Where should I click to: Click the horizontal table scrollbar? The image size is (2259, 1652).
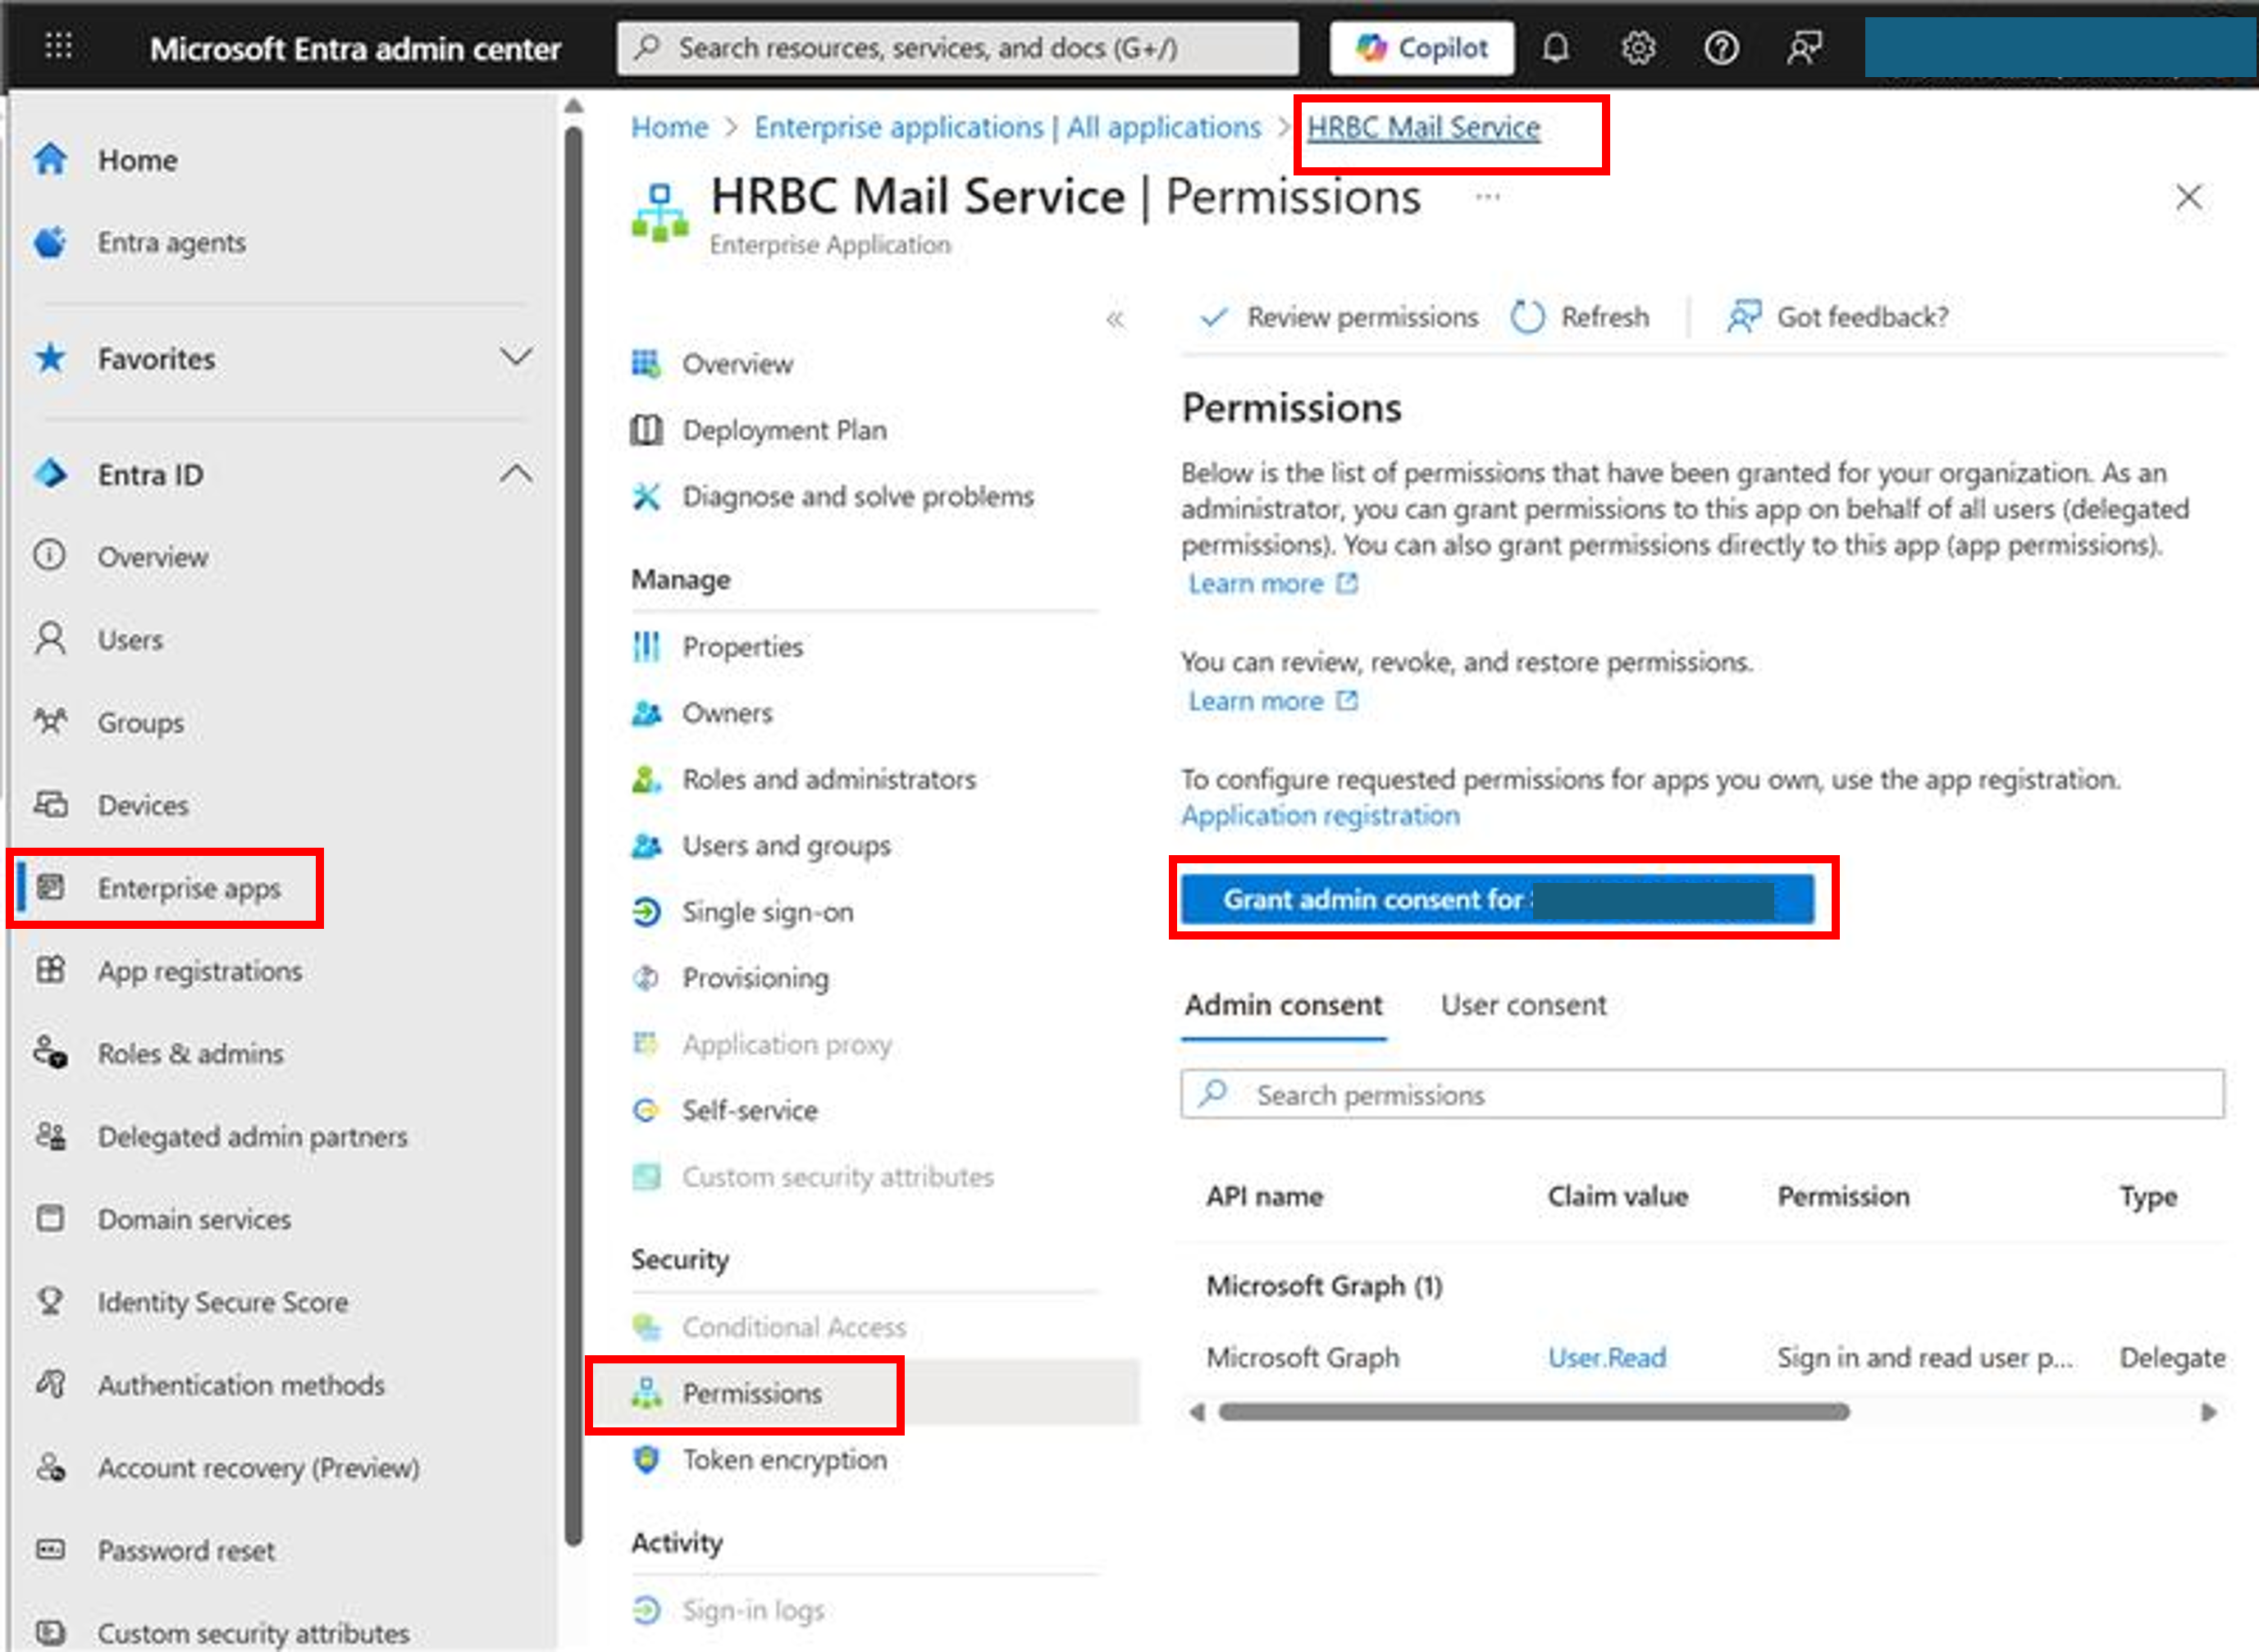tap(1533, 1412)
